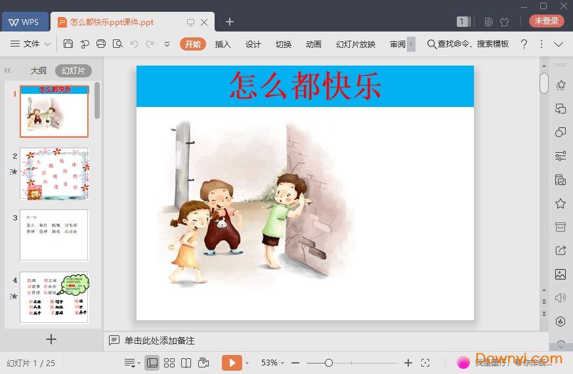
Task: Switch to reading view book icon
Action: [x=186, y=363]
